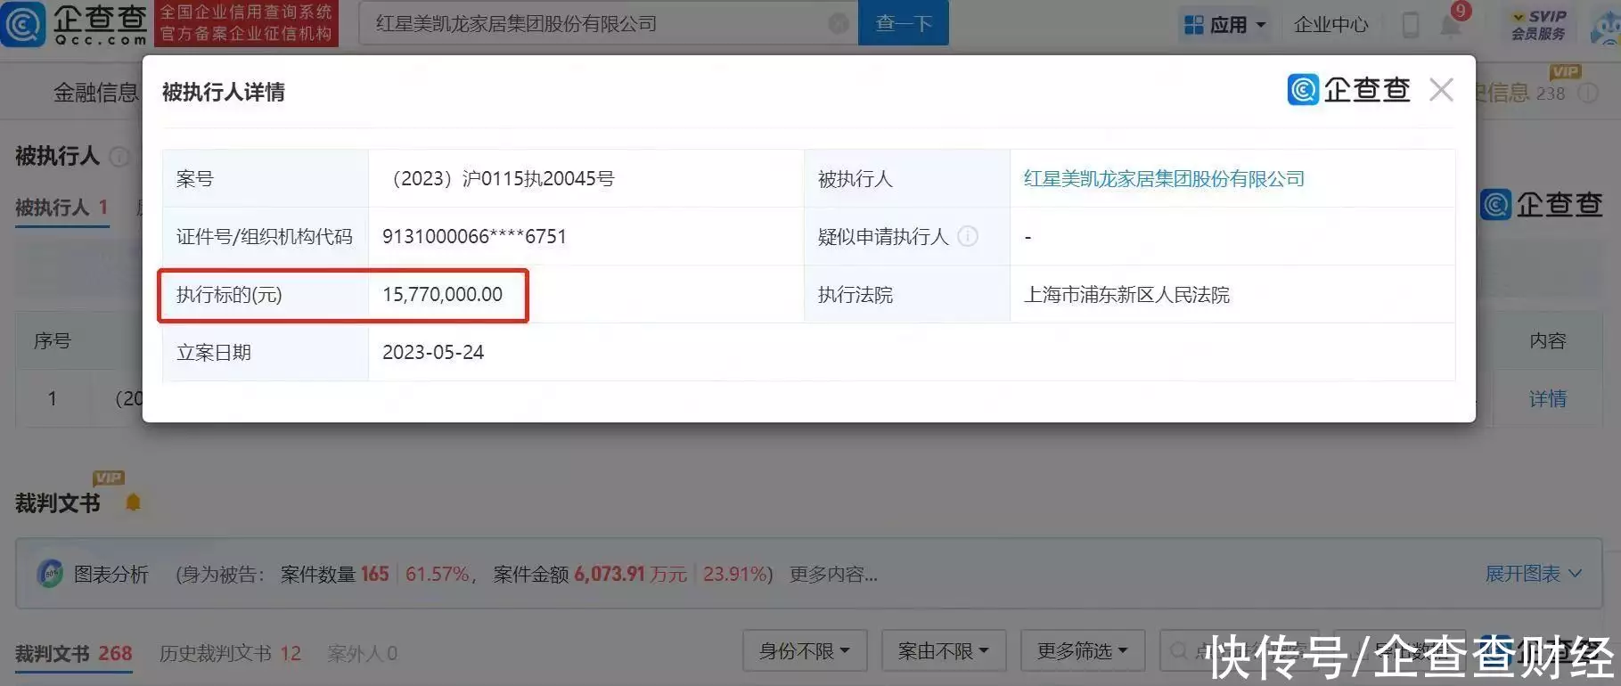Select case number (2023)沪0115执20045号
Viewport: 1621px width, 686px height.
click(x=499, y=179)
